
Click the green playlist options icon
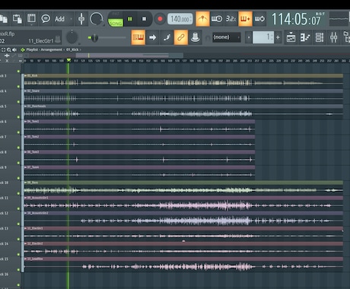coord(23,50)
